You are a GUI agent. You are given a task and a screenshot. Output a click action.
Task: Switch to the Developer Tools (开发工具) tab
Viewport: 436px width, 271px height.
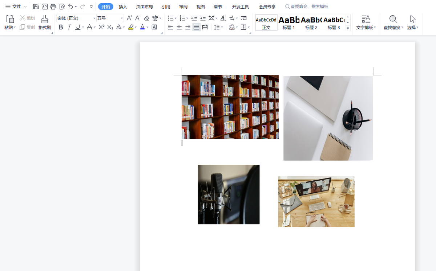pyautogui.click(x=241, y=7)
